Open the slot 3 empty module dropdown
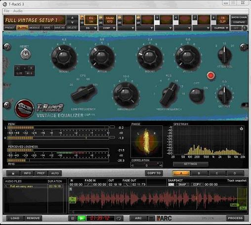 [126, 28]
